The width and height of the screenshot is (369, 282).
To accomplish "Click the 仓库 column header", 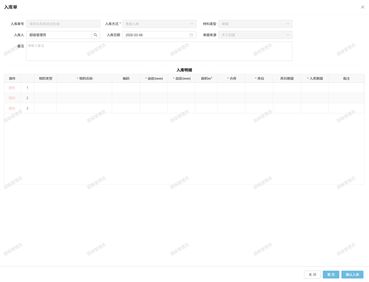I will (x=232, y=78).
